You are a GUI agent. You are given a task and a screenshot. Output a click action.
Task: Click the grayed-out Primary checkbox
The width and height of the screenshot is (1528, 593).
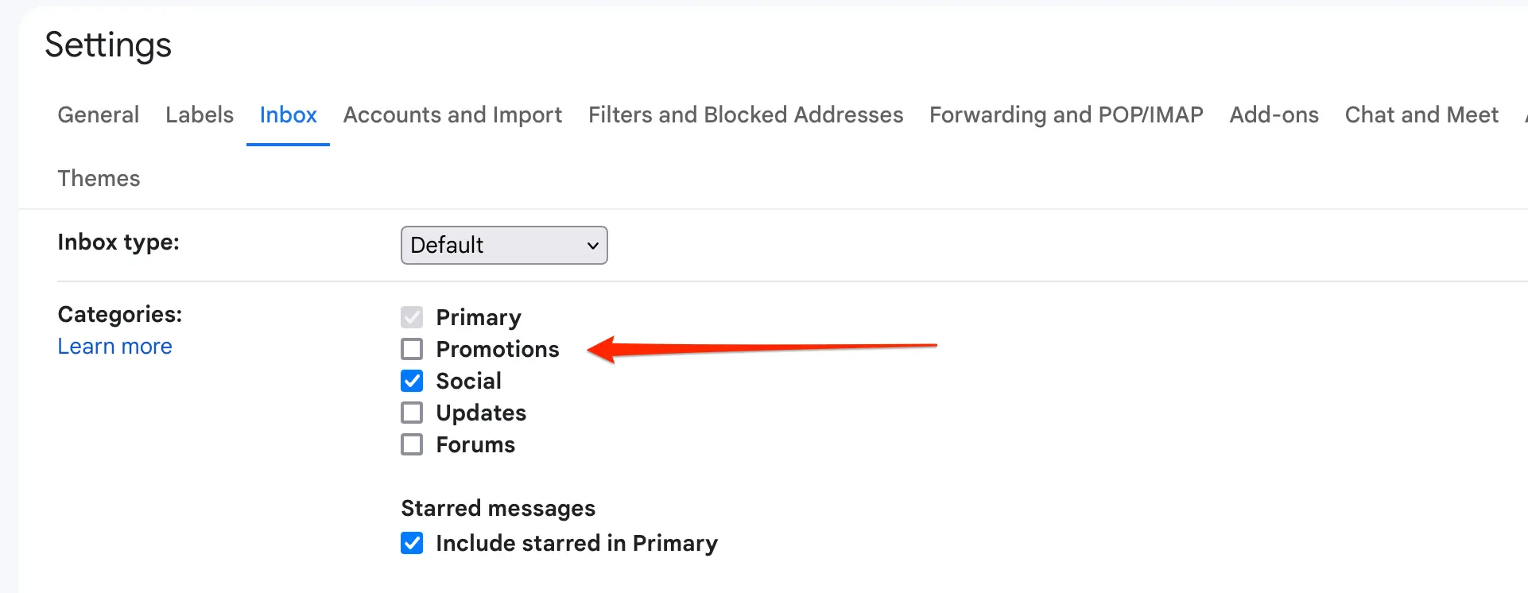(412, 317)
